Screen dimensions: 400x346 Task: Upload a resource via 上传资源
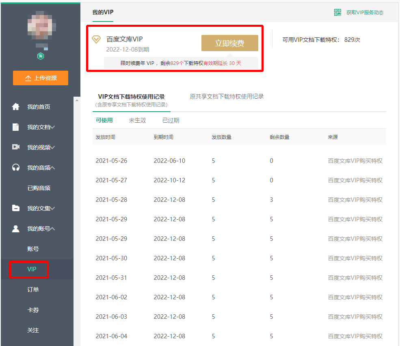(x=41, y=78)
